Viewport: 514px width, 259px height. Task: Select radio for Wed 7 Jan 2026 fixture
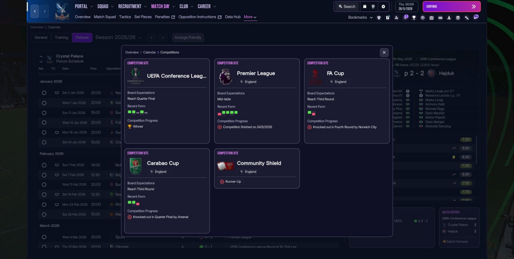coord(44,103)
